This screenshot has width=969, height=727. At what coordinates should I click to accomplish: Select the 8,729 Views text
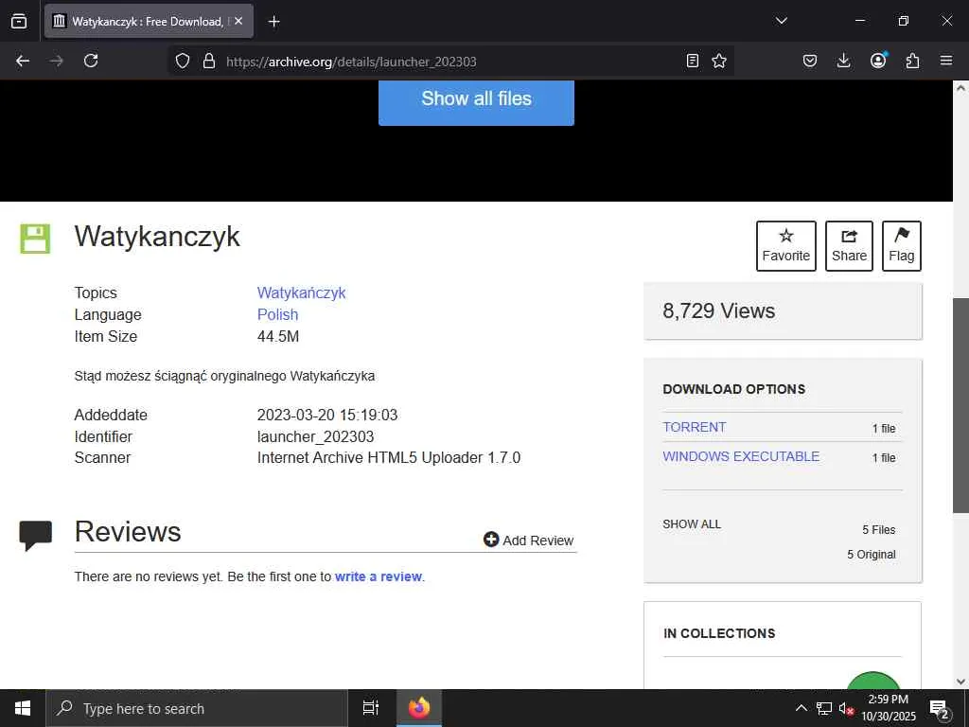(718, 310)
